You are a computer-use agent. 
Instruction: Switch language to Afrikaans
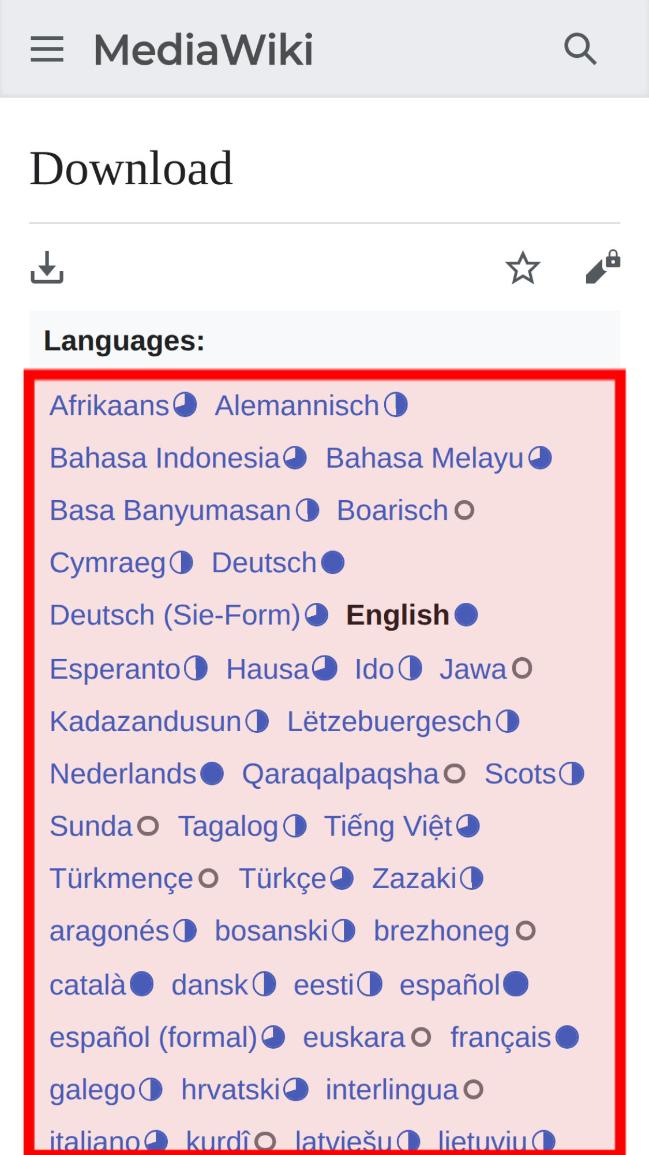pyautogui.click(x=109, y=405)
